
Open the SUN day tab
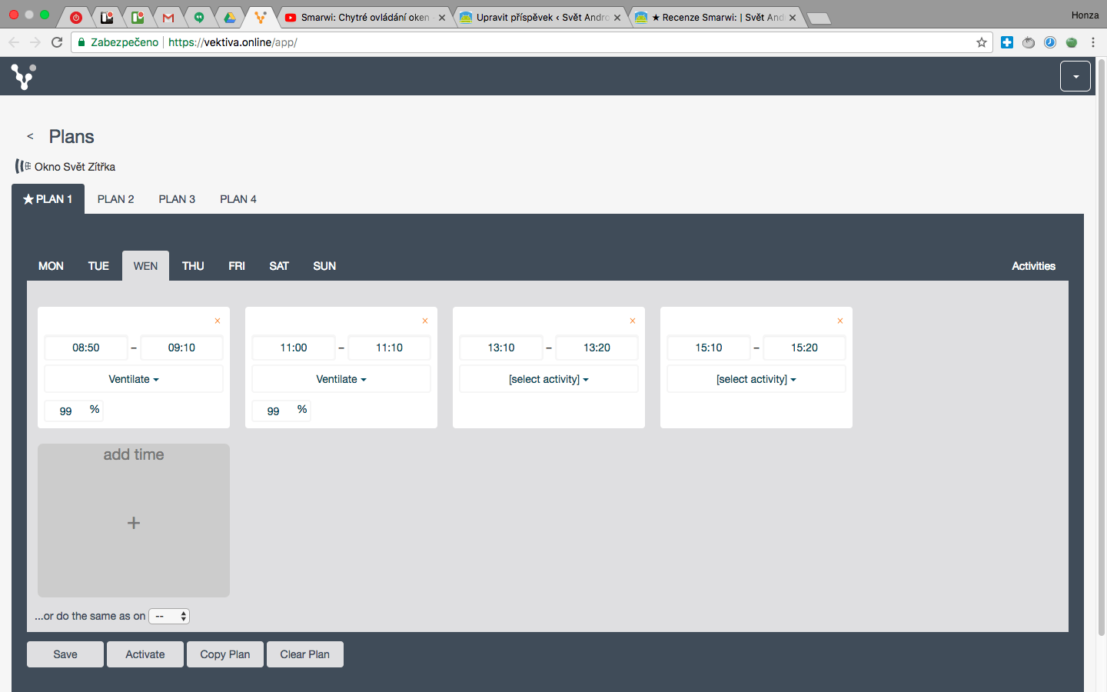324,266
